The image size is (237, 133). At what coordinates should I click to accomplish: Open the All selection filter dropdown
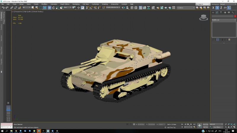(x=26, y=8)
